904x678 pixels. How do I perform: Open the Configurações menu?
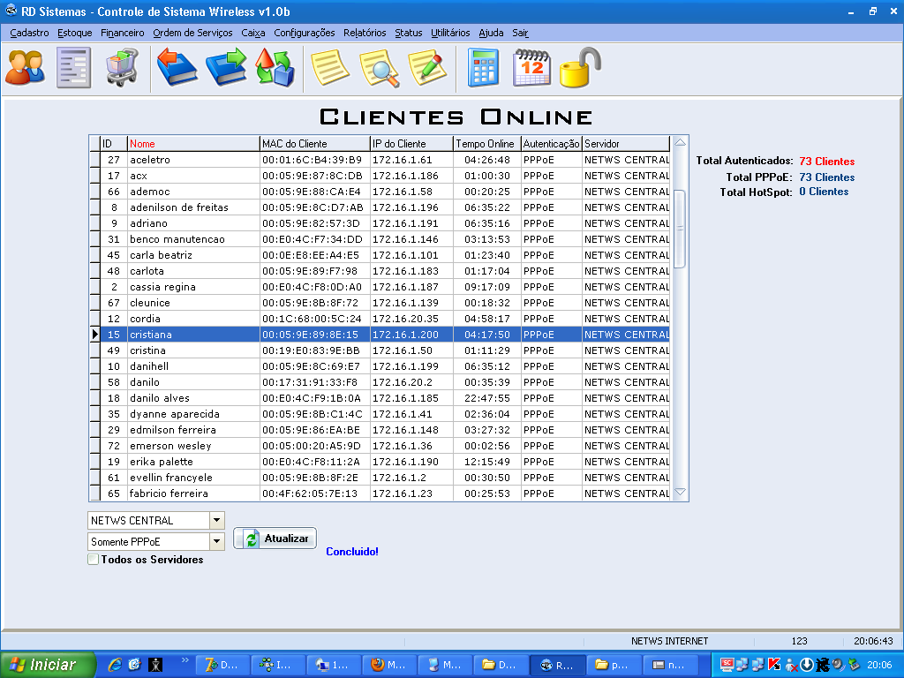pyautogui.click(x=305, y=33)
